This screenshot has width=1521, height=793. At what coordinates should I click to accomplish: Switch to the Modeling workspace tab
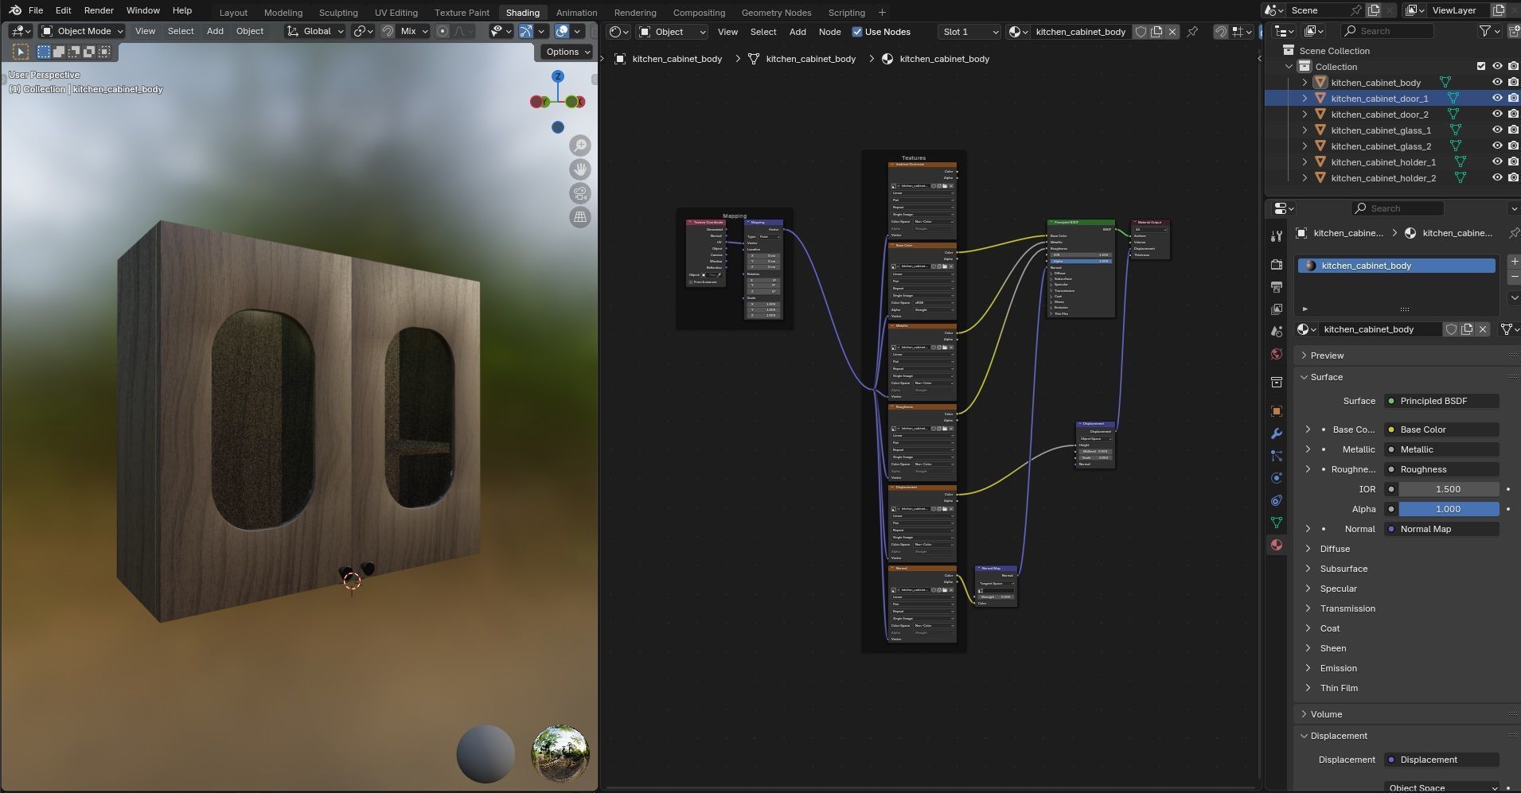pyautogui.click(x=283, y=13)
